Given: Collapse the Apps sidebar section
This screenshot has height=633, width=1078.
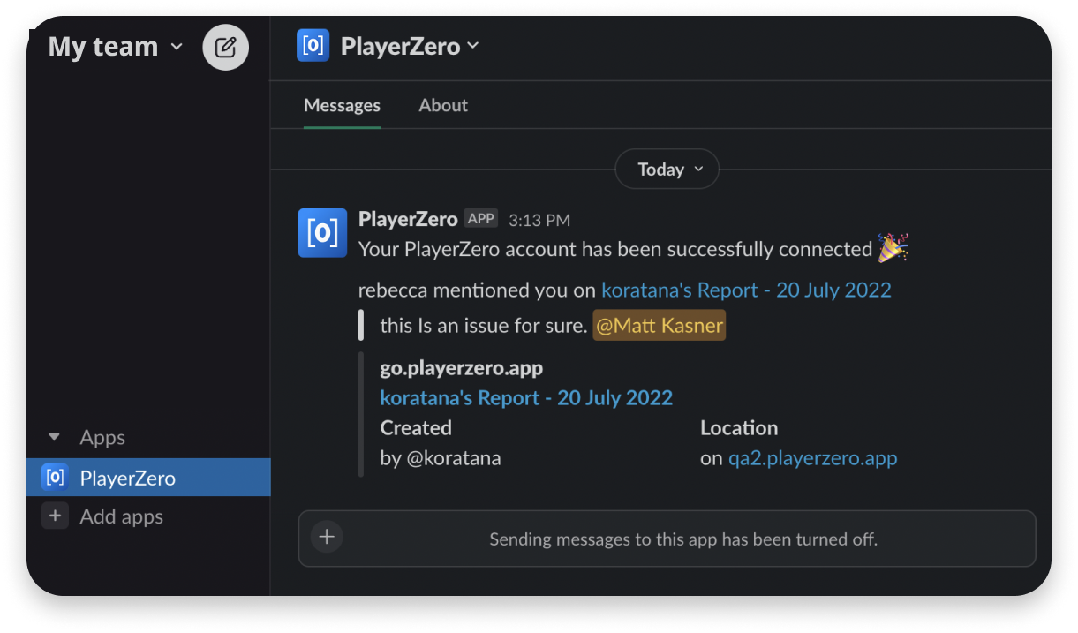Looking at the screenshot, I should click(x=55, y=437).
